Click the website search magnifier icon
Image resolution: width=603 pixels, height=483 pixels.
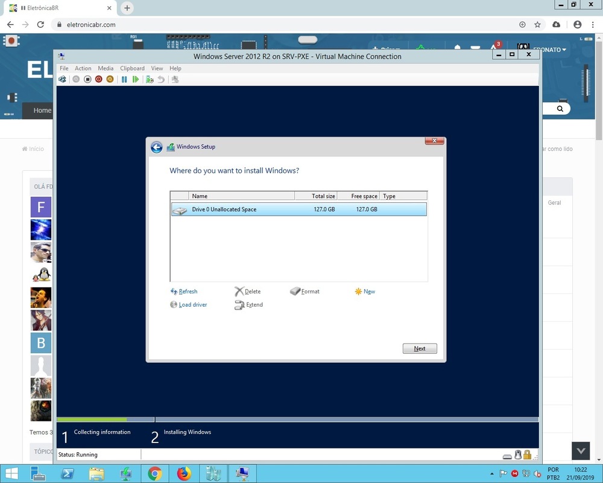[560, 109]
